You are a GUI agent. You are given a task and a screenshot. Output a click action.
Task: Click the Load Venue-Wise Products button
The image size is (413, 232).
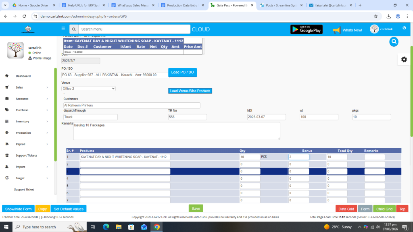pyautogui.click(x=190, y=91)
